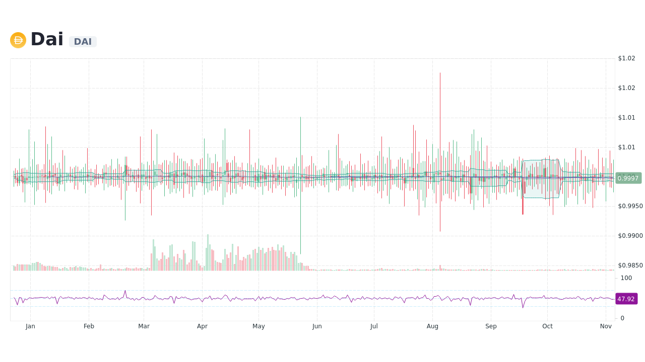Screen dimensions: 645x362
Task: Click the DAI ticker badge
Action: (83, 42)
